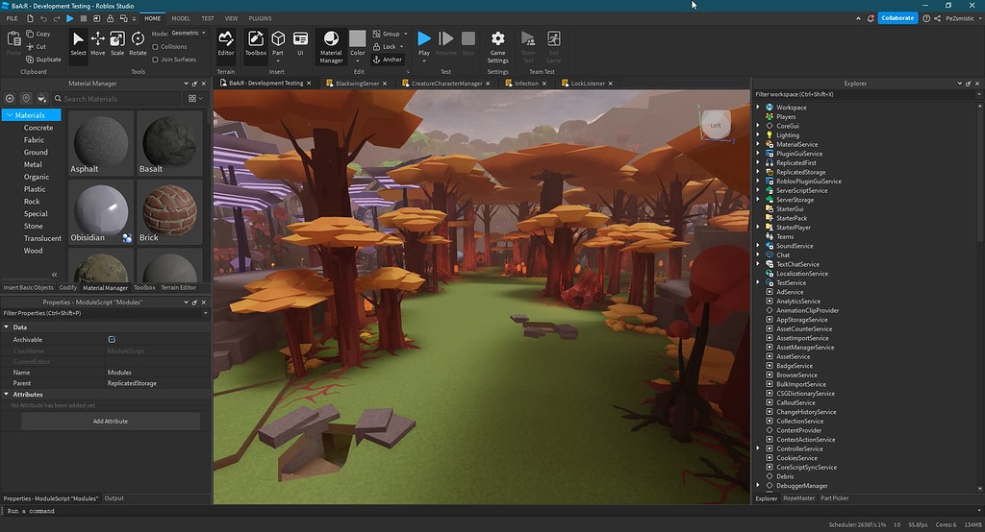Image resolution: width=985 pixels, height=532 pixels.
Task: Click Cut in Clipboard group
Action: click(x=37, y=46)
